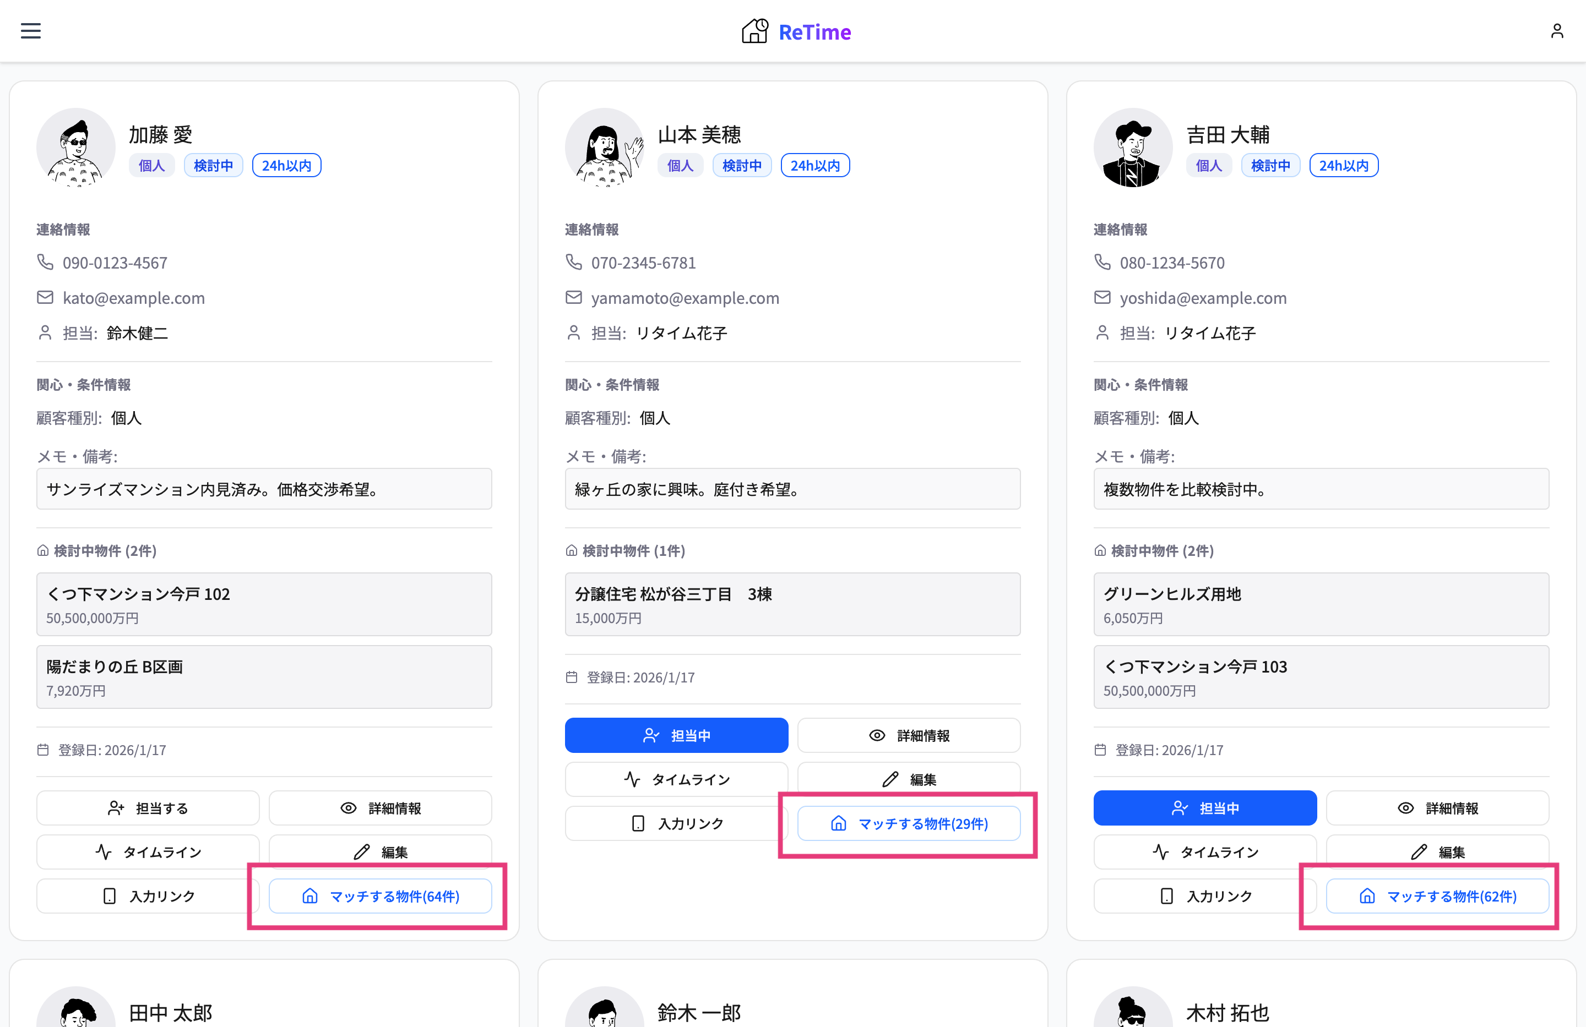Click the ReTime house logo icon

point(755,31)
